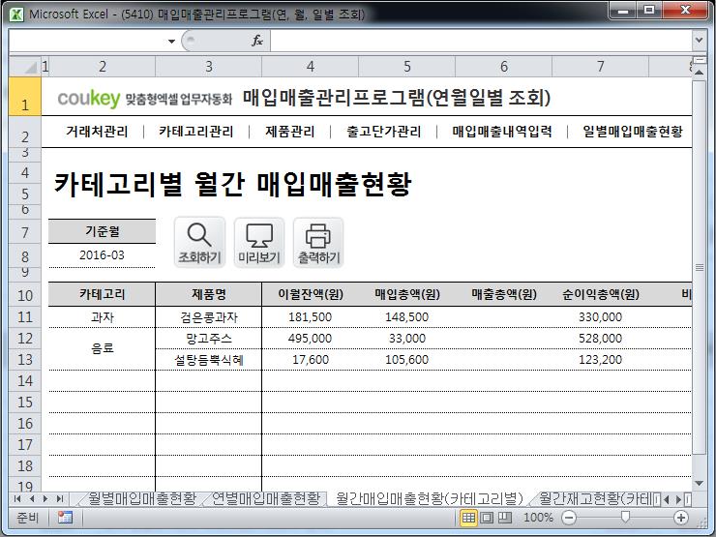The height and width of the screenshot is (537, 716).
Task: Click horizontal scrollbar left arrow
Action: click(x=667, y=499)
